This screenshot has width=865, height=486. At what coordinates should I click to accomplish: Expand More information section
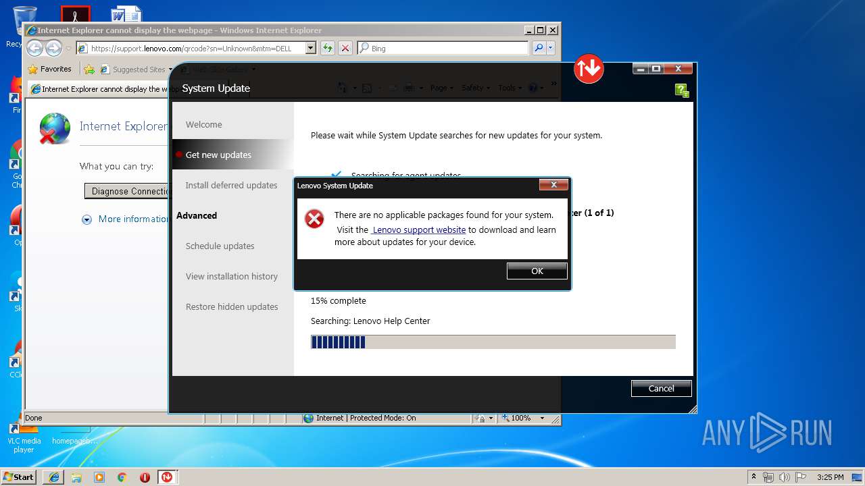[x=125, y=219]
